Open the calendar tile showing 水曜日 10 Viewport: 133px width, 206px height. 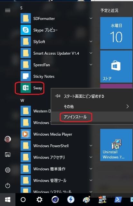tap(116, 33)
